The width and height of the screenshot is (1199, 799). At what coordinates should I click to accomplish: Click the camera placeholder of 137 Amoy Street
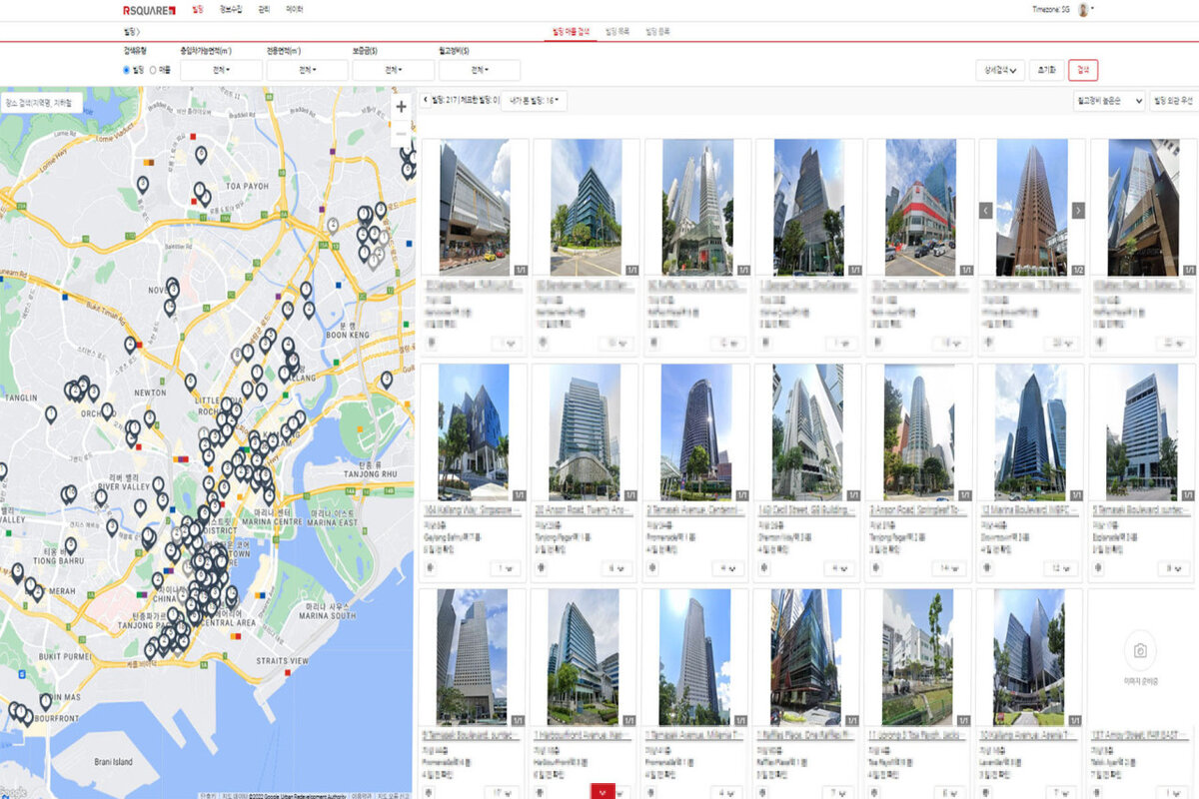(1140, 651)
